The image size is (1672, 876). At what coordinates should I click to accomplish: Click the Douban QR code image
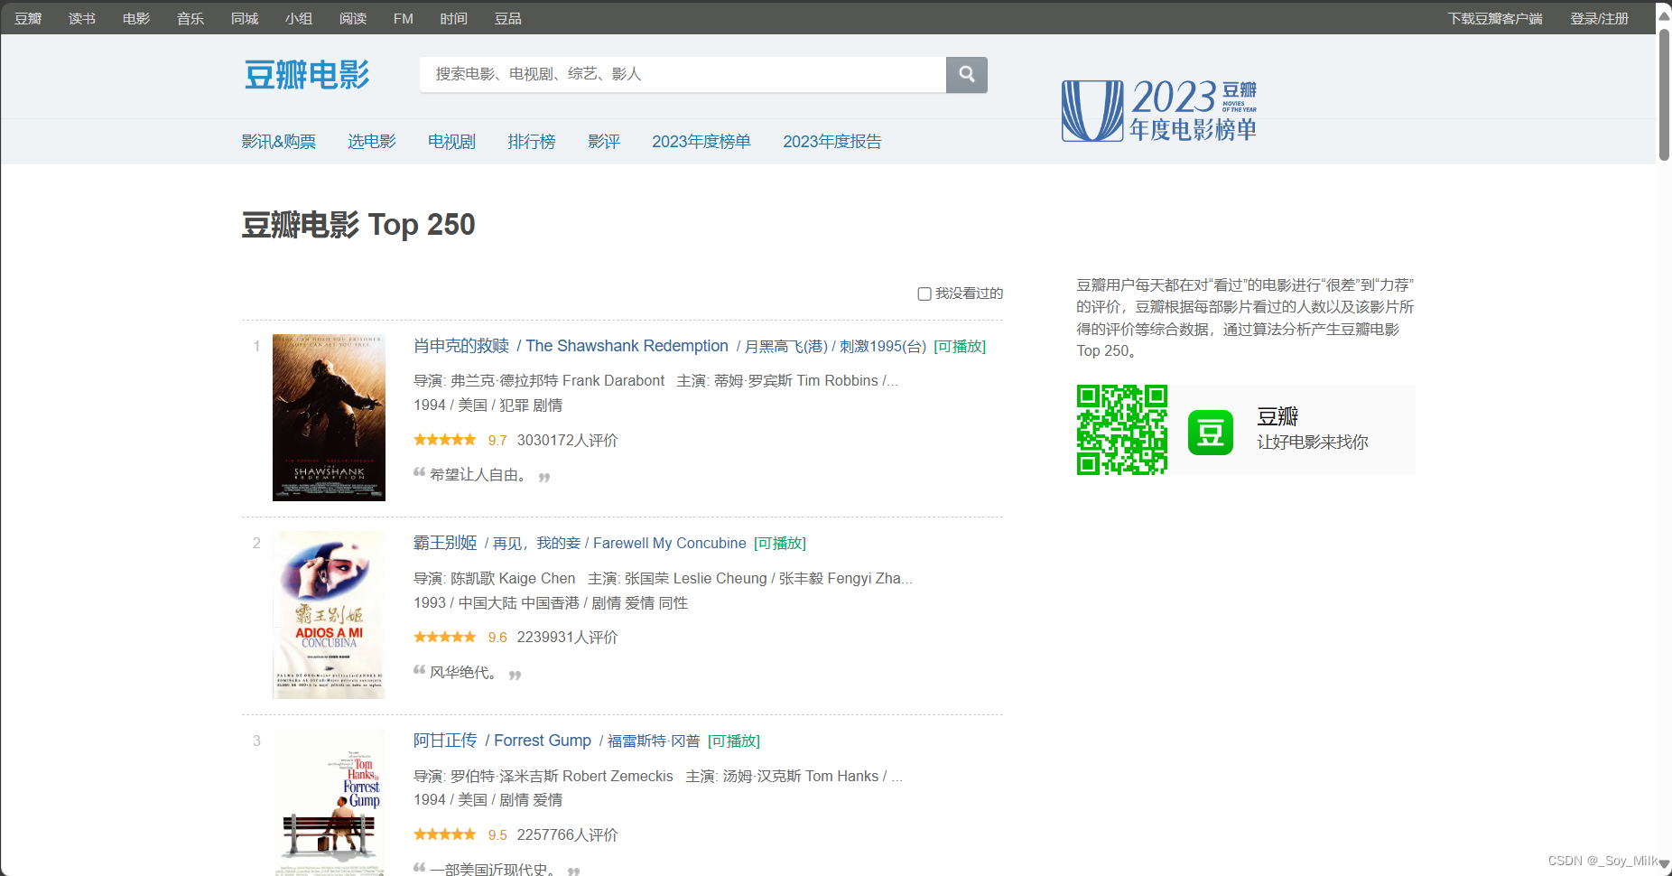tap(1122, 430)
